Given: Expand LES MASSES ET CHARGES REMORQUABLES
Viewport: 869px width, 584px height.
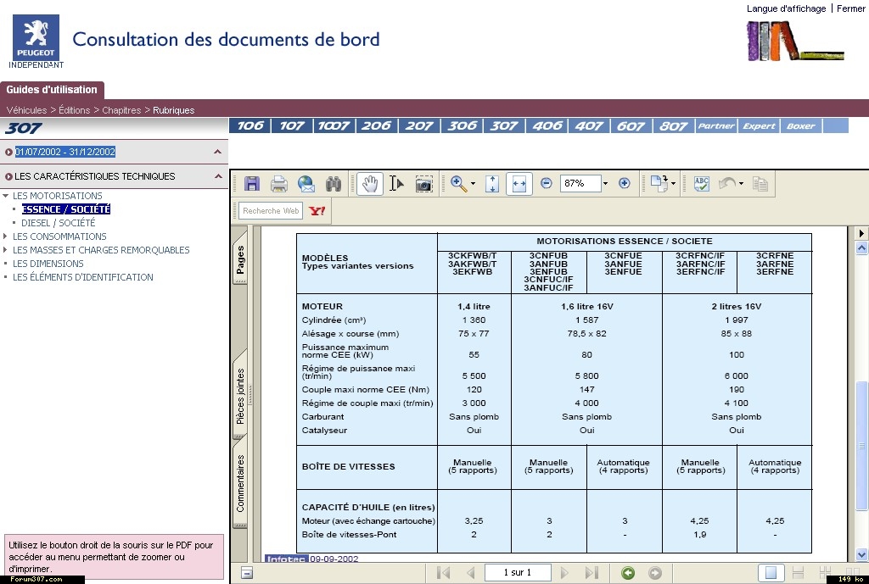Looking at the screenshot, I should (6, 250).
